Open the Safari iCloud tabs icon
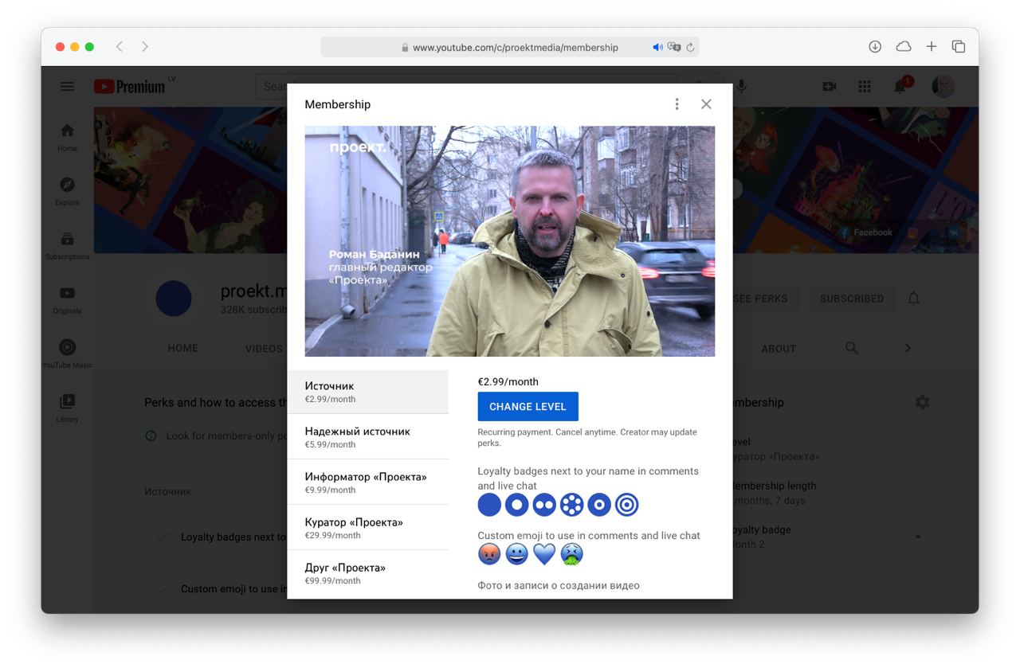The height and width of the screenshot is (668, 1020). point(904,47)
